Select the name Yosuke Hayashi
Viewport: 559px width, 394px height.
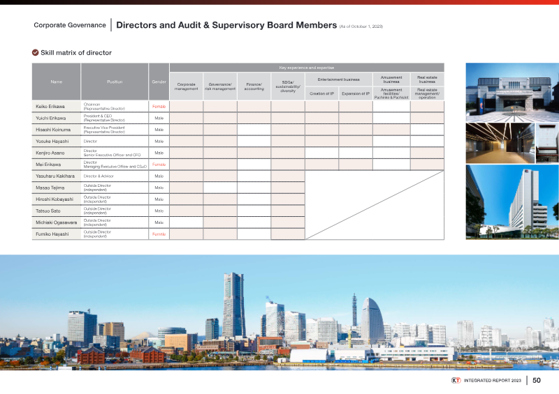click(x=52, y=142)
